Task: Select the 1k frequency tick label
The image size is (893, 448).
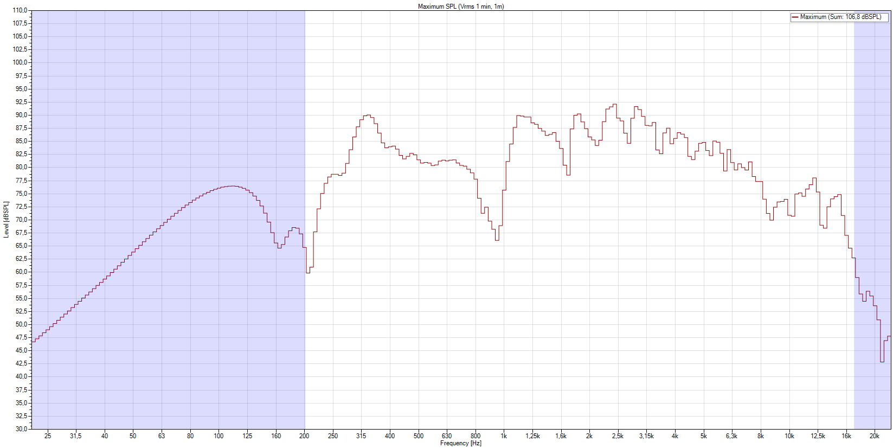Action: pyautogui.click(x=504, y=436)
